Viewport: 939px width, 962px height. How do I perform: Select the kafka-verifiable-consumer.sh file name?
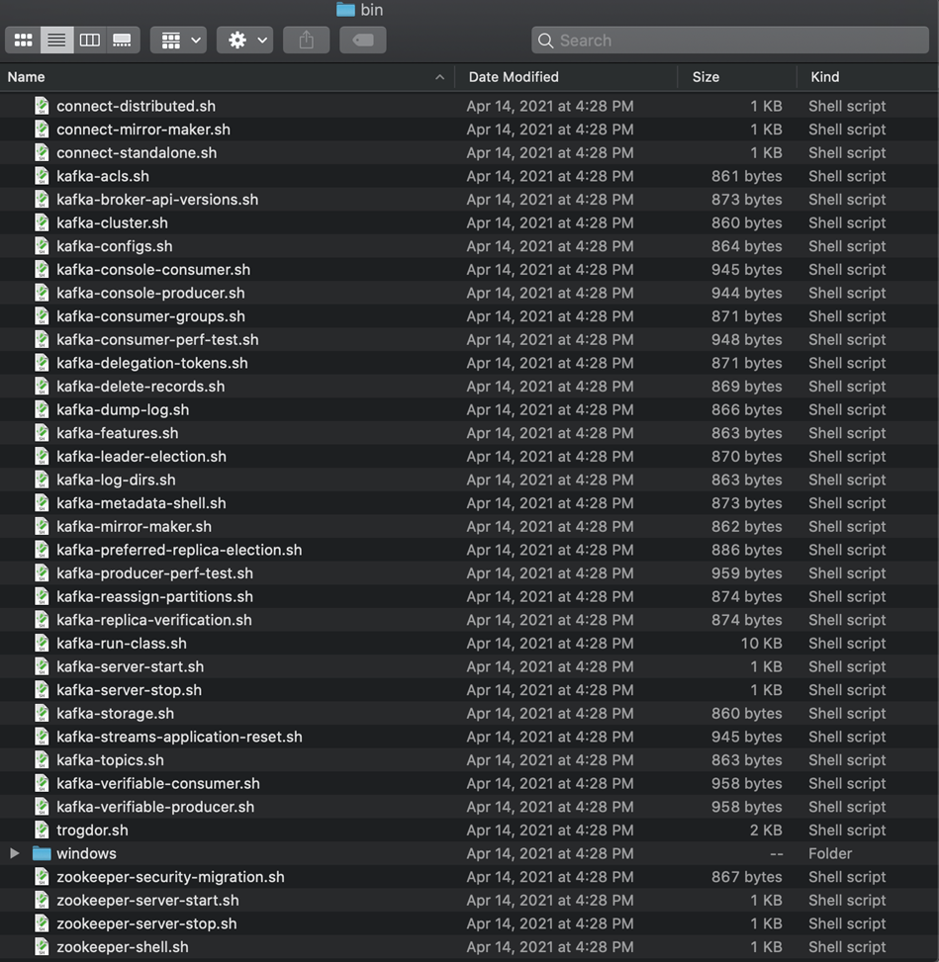158,783
